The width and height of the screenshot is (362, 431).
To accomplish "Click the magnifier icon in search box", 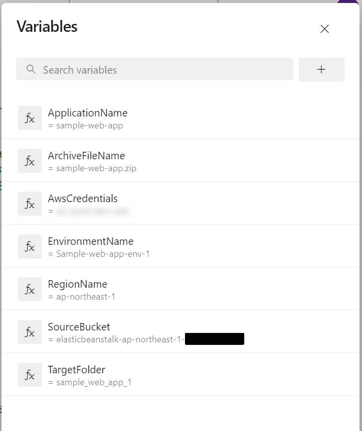I will pyautogui.click(x=31, y=69).
